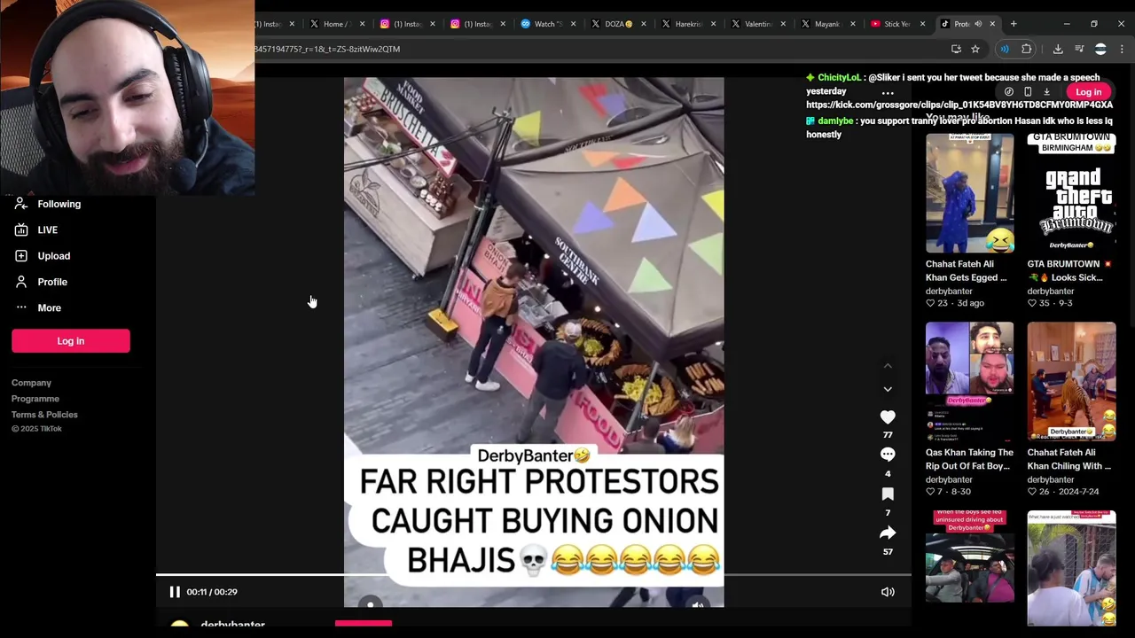Viewport: 1135px width, 638px height.
Task: Expand the More menu in sidebar
Action: [49, 307]
